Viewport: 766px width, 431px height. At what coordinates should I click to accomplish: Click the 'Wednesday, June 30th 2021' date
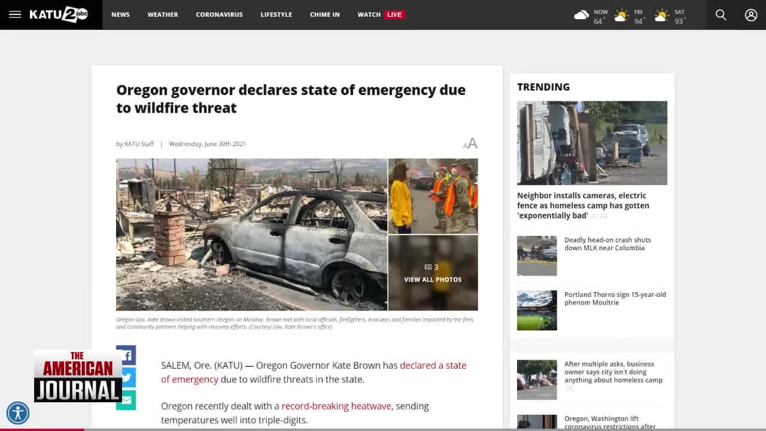[x=207, y=144]
